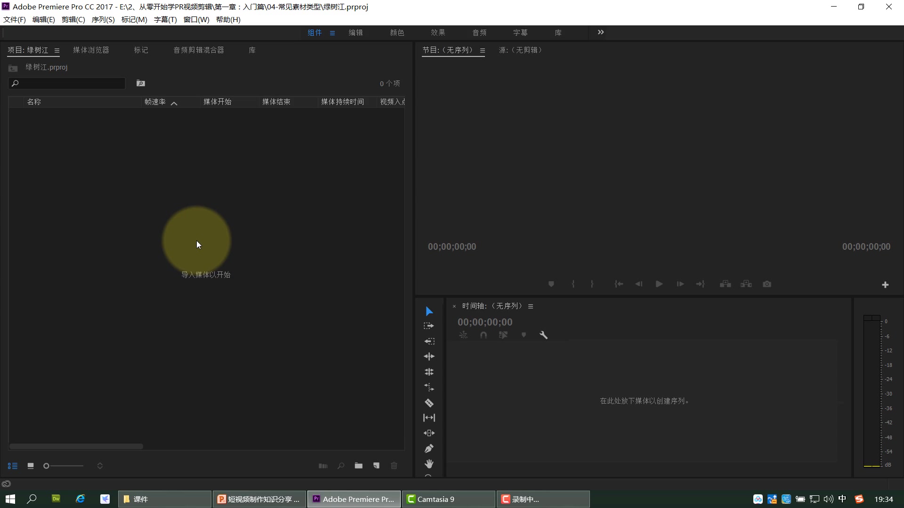Screen dimensions: 904x508
Task: Select the Slide tool
Action: (x=429, y=433)
